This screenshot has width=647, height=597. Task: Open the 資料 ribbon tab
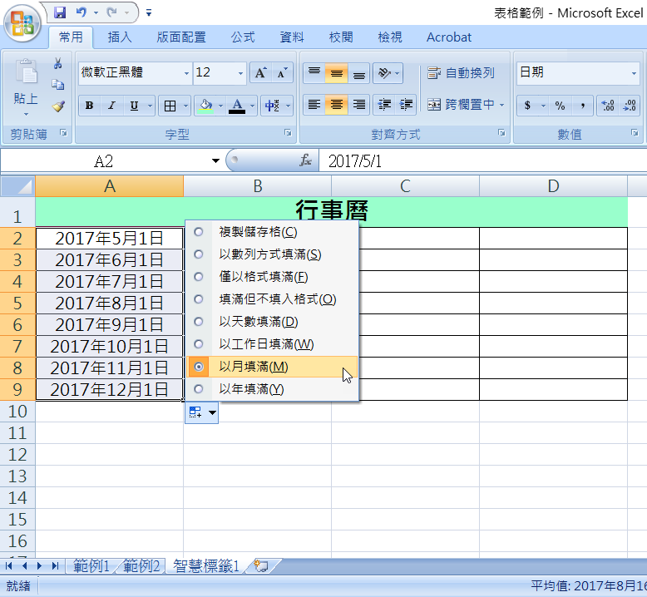coord(292,37)
